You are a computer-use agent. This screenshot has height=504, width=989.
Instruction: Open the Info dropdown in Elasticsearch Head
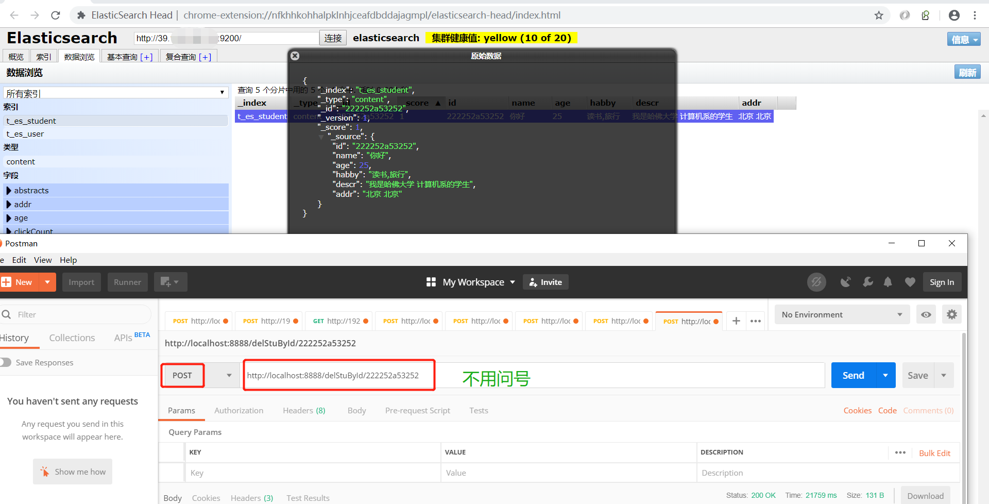tap(963, 39)
